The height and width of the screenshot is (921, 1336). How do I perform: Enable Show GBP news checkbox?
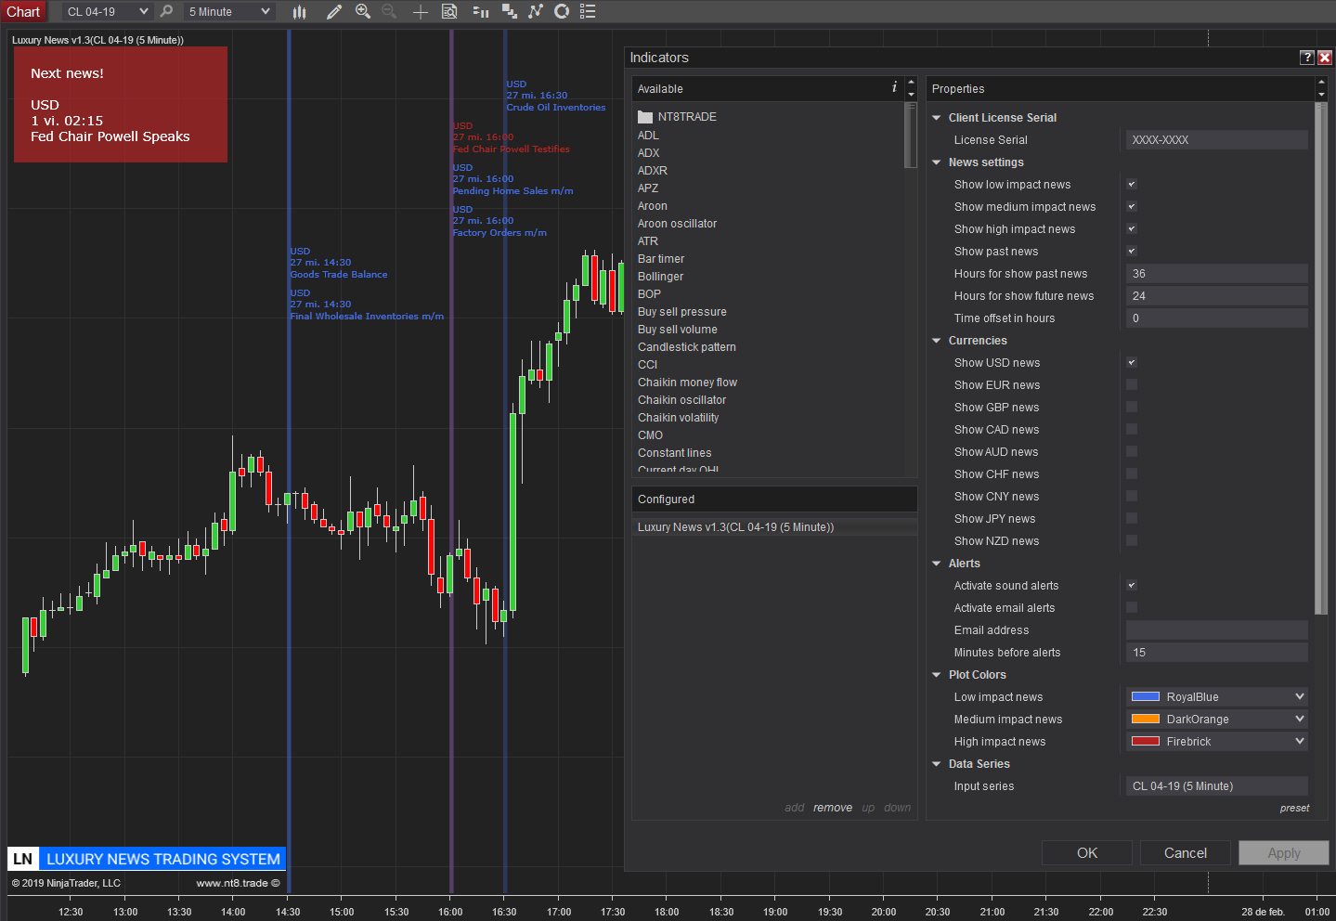[1131, 408]
